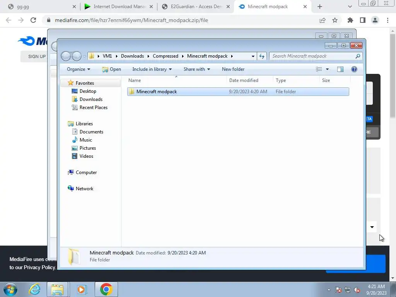
Task: Open a new Chrome tab
Action: tap(320, 7)
